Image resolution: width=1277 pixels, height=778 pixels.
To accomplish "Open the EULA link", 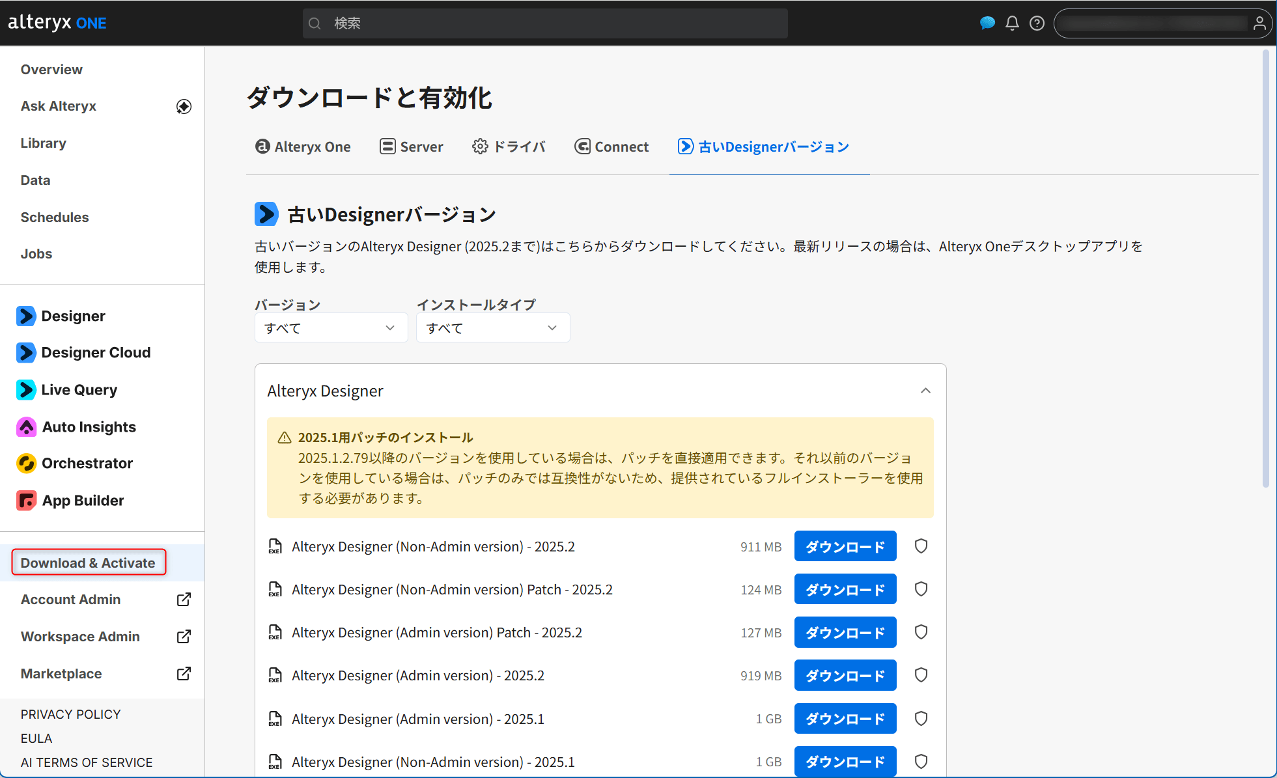I will [x=36, y=738].
